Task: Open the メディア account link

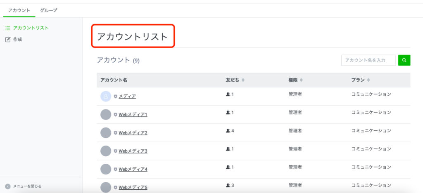Action: tap(127, 96)
